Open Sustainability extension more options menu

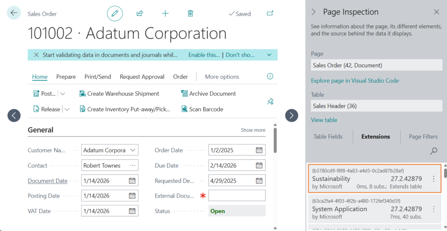pos(433,179)
